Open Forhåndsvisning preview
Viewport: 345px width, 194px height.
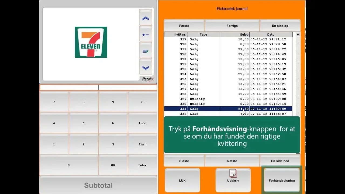pyautogui.click(x=282, y=181)
